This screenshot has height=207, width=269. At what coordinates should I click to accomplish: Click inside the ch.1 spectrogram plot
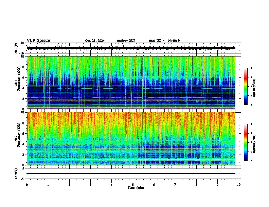[x=131, y=83]
